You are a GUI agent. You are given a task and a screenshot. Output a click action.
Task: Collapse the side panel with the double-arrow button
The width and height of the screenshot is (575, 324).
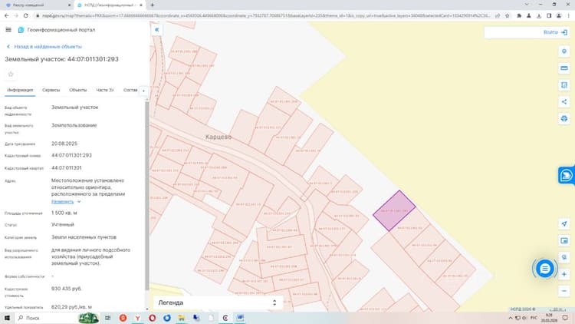pyautogui.click(x=157, y=30)
